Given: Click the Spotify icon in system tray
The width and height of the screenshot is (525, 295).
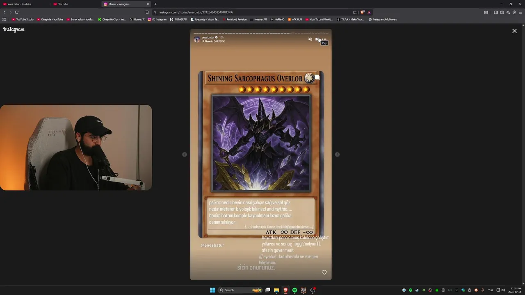Looking at the screenshot, I should (411, 290).
